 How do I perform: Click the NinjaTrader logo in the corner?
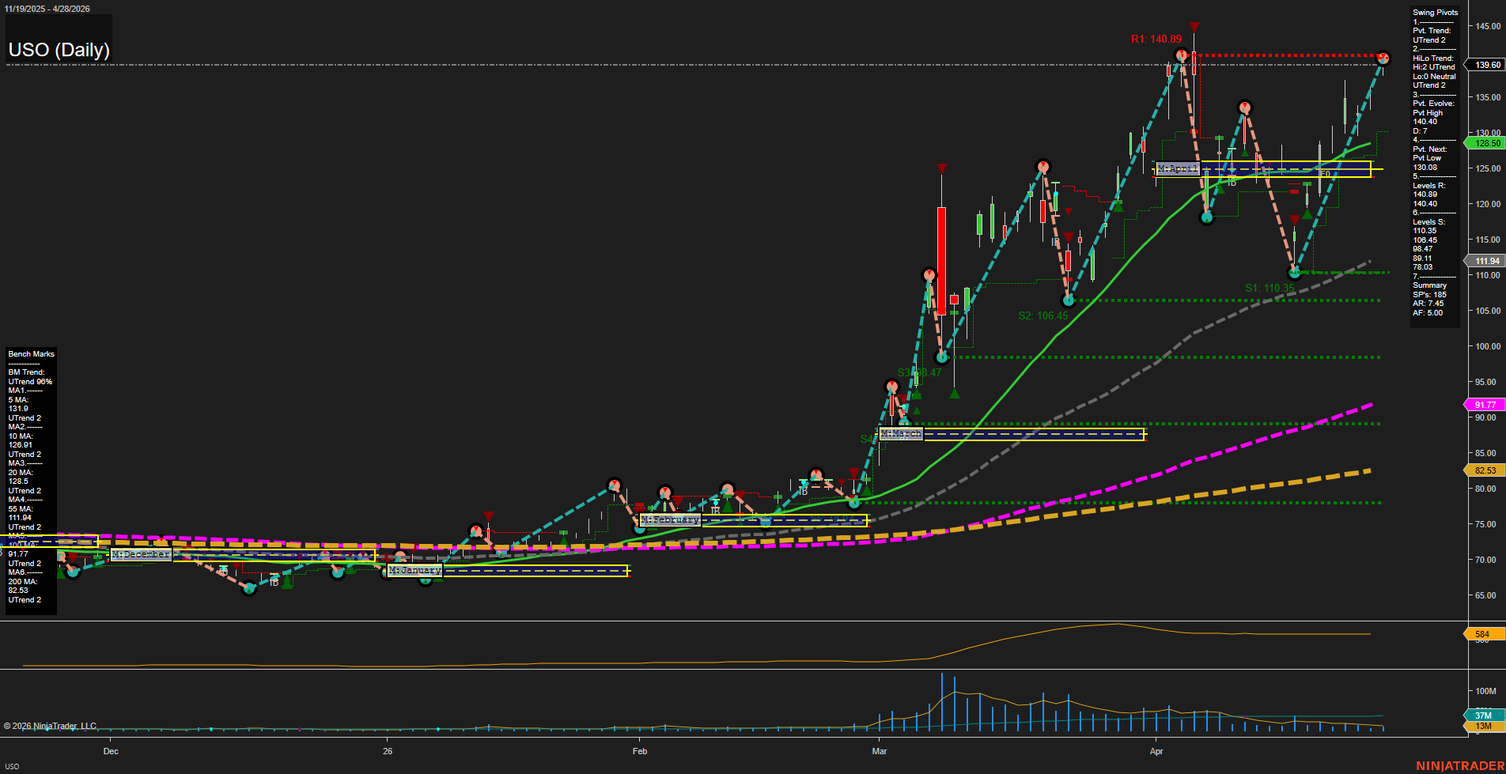click(1458, 765)
